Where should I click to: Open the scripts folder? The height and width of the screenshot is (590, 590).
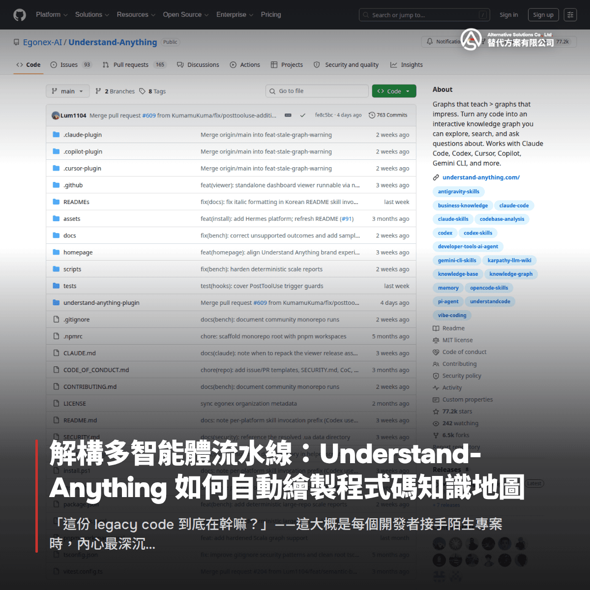point(72,269)
